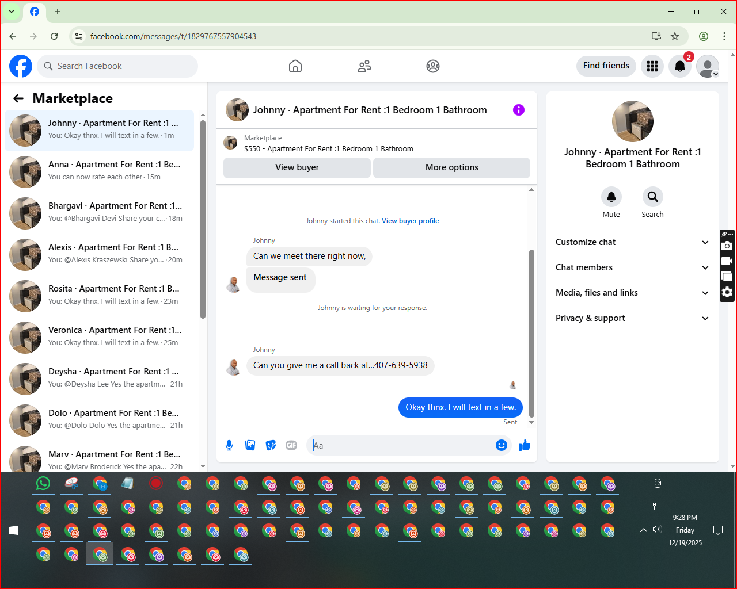Image resolution: width=737 pixels, height=589 pixels.
Task: Open the Anna conversation in chat list
Action: [x=100, y=172]
